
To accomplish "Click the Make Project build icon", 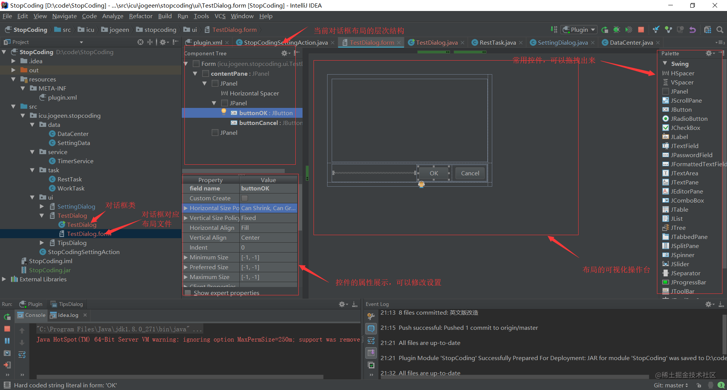I will click(x=554, y=30).
